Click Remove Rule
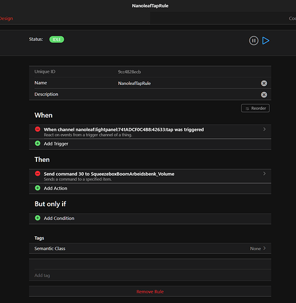Viewport: 296px width, 303px height. 150,291
